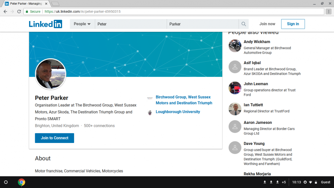Click Aaron Jameson's placeholder avatar

point(235,127)
